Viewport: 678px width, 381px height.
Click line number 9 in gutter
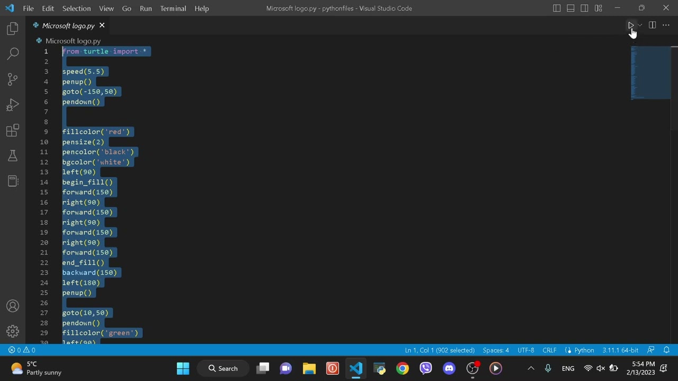click(46, 132)
